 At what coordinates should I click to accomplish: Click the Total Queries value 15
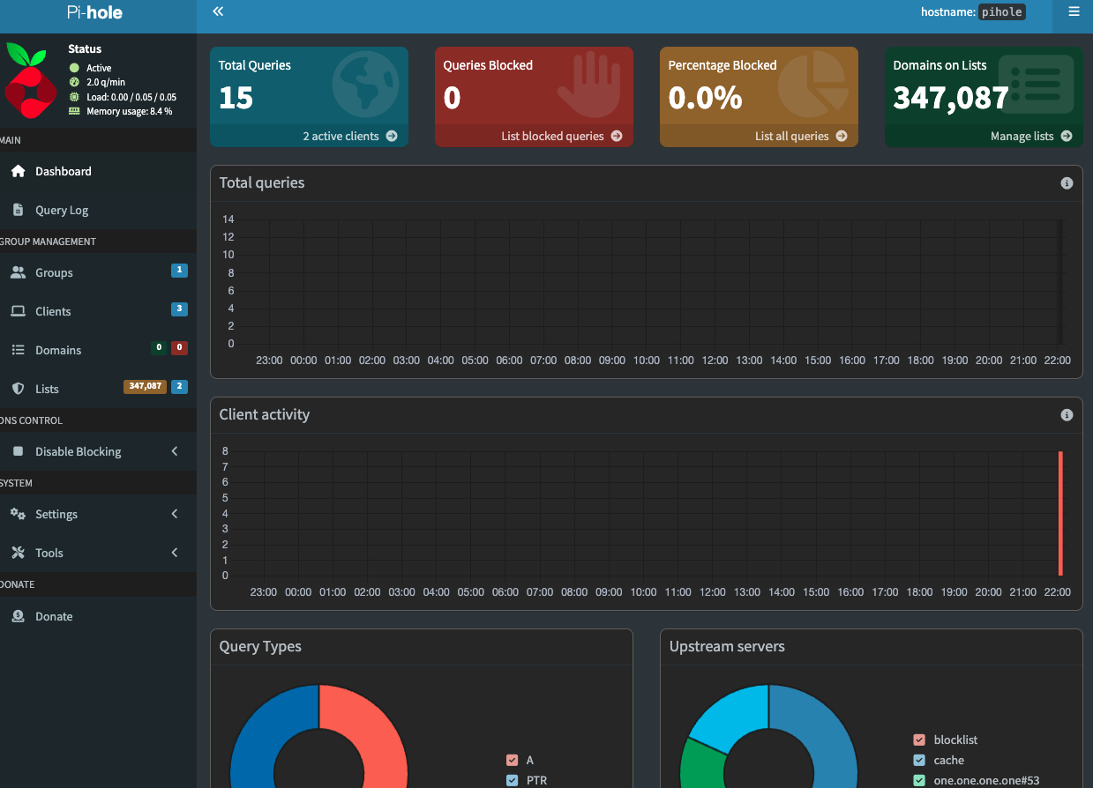coord(236,98)
